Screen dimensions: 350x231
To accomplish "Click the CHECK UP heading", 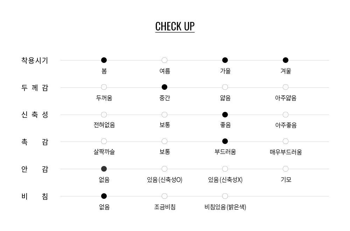I will [x=175, y=27].
